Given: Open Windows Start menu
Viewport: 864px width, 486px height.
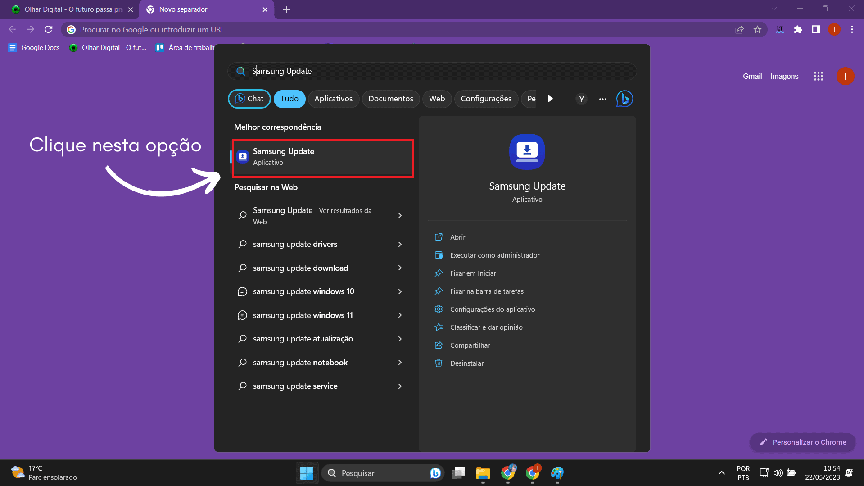Looking at the screenshot, I should (x=307, y=473).
